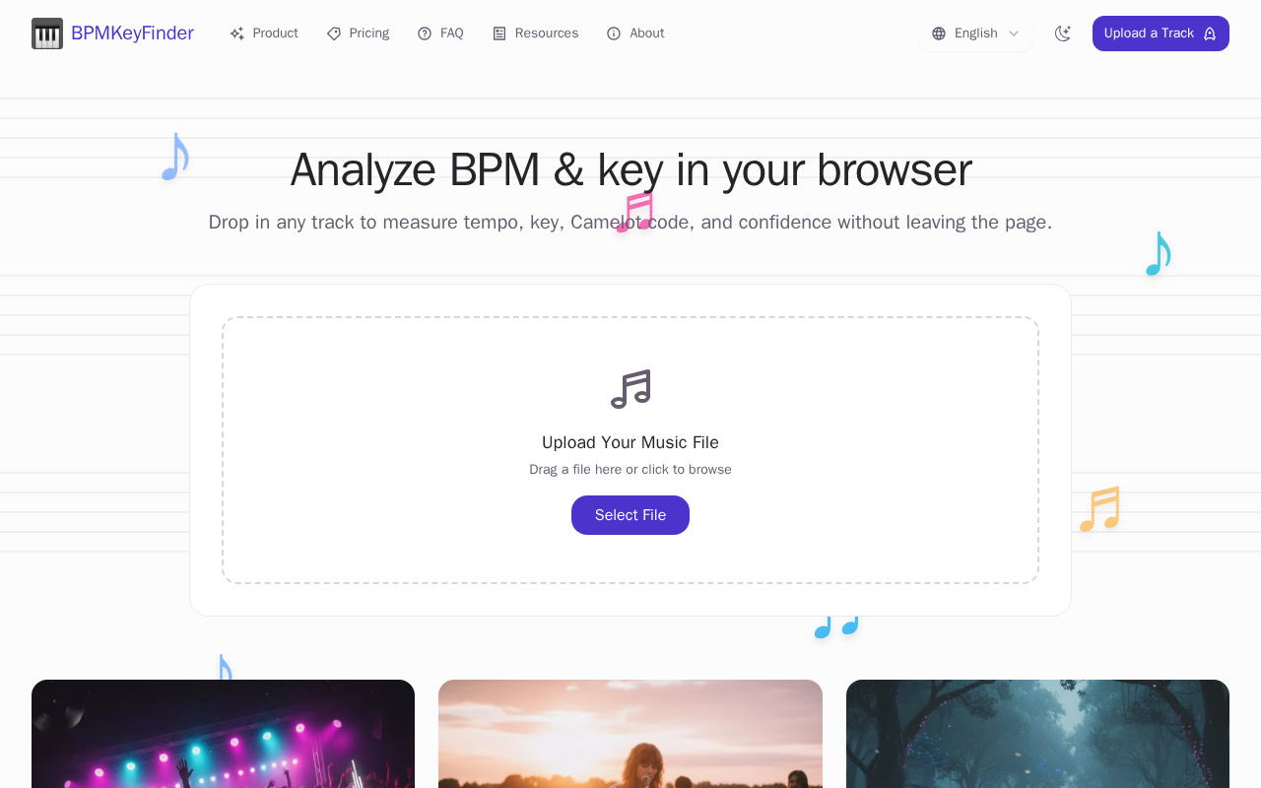
Task: Click the Select File button
Action: pos(630,515)
